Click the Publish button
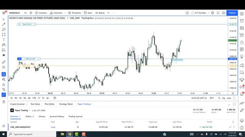Viewport: 245px width, 137px height. (232, 13)
